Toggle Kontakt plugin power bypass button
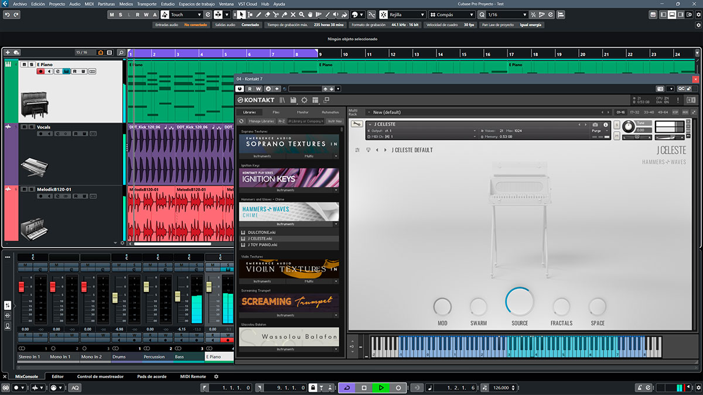Image resolution: width=703 pixels, height=395 pixels. [241, 89]
